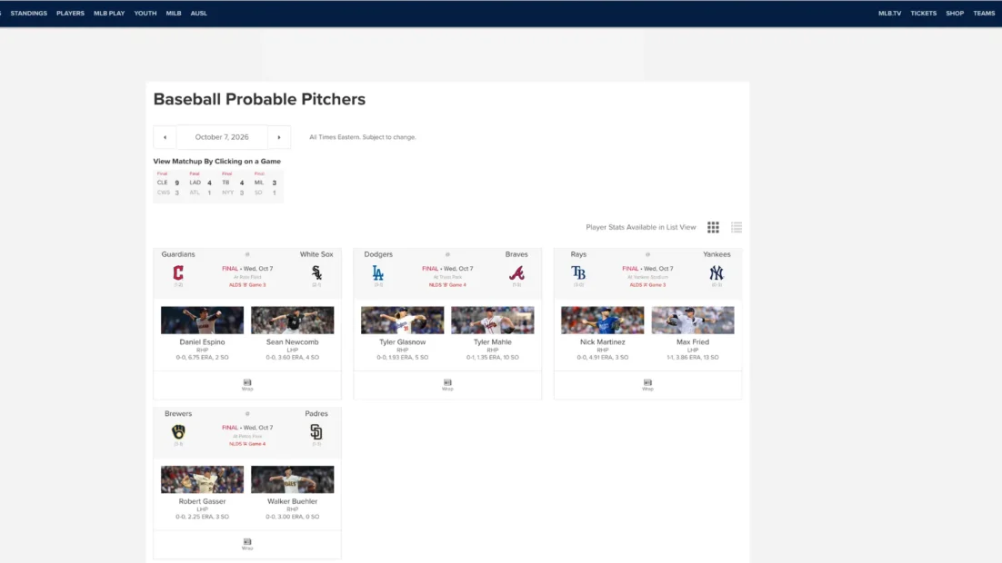This screenshot has height=563, width=1002.
Task: Select MIL vs SD game score
Action: 266,185
